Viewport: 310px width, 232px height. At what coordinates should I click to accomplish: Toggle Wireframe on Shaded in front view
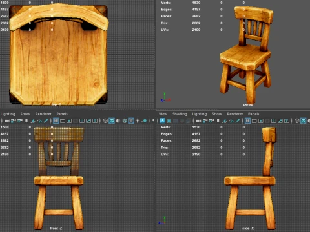coord(125,121)
